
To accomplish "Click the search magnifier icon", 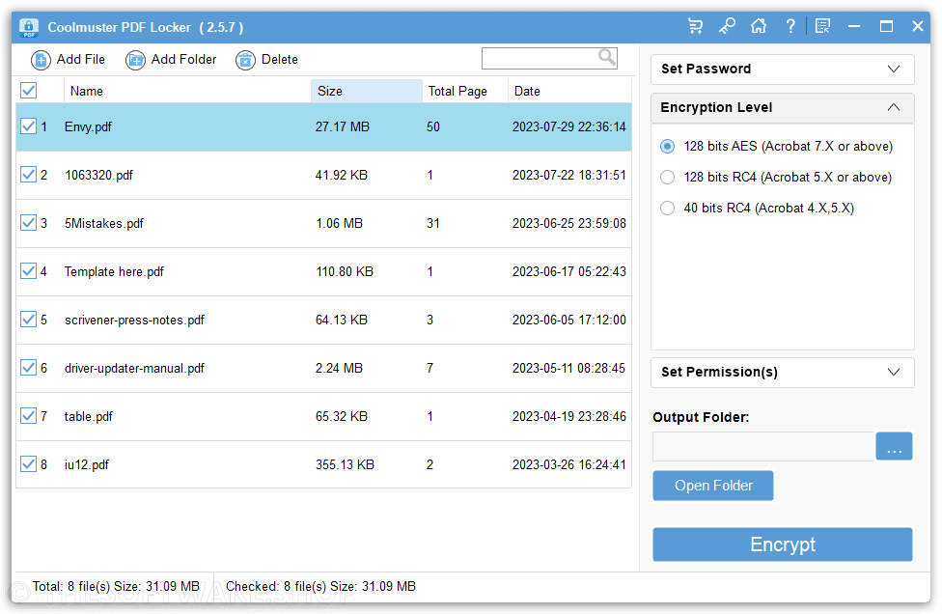I will [x=607, y=58].
